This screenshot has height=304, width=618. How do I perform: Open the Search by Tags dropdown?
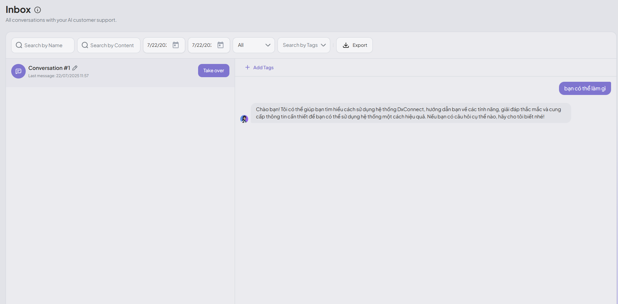[304, 45]
